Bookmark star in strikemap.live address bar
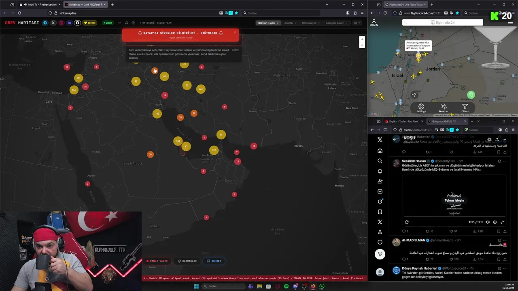The height and width of the screenshot is (291, 518). (236, 13)
